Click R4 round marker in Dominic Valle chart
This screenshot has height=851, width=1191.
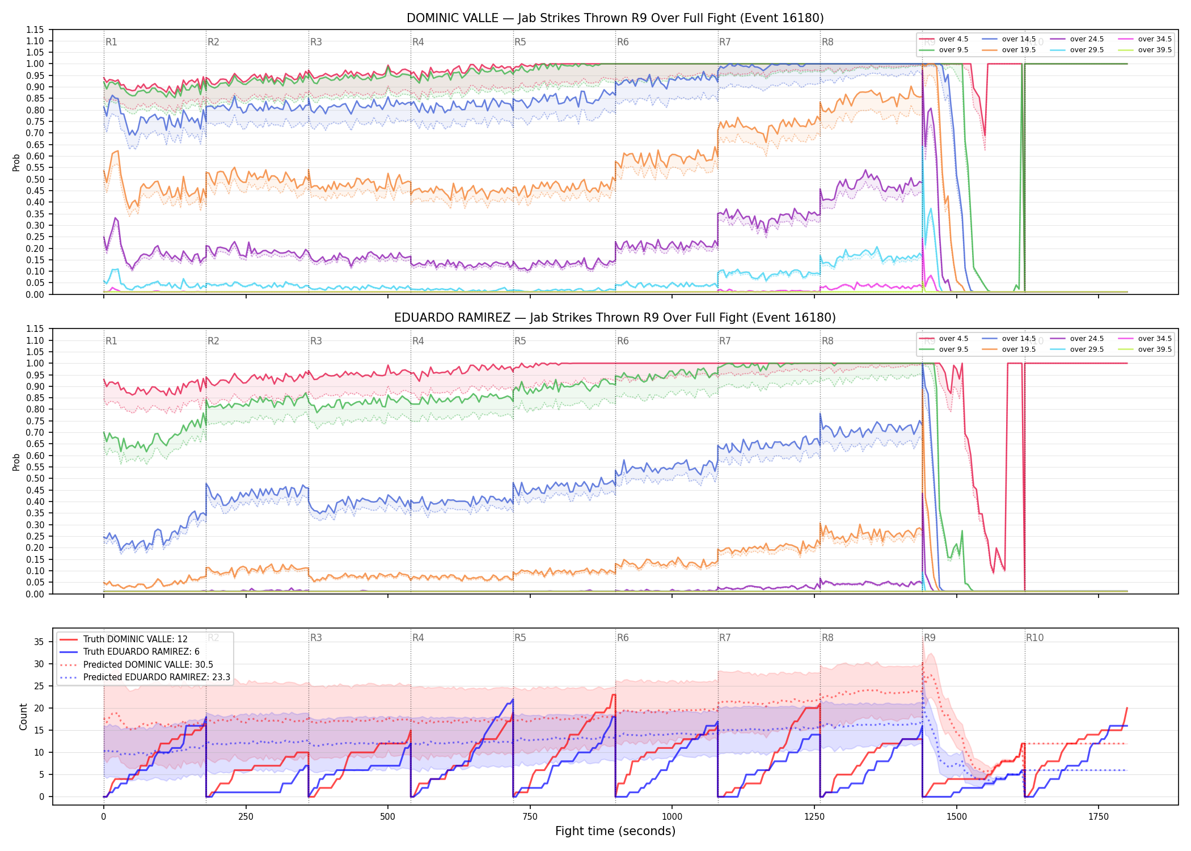[418, 42]
